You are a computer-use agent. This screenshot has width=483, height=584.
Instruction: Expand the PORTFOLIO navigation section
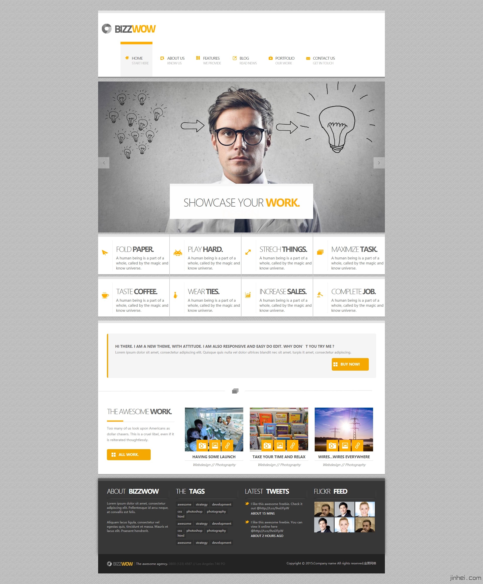(284, 58)
